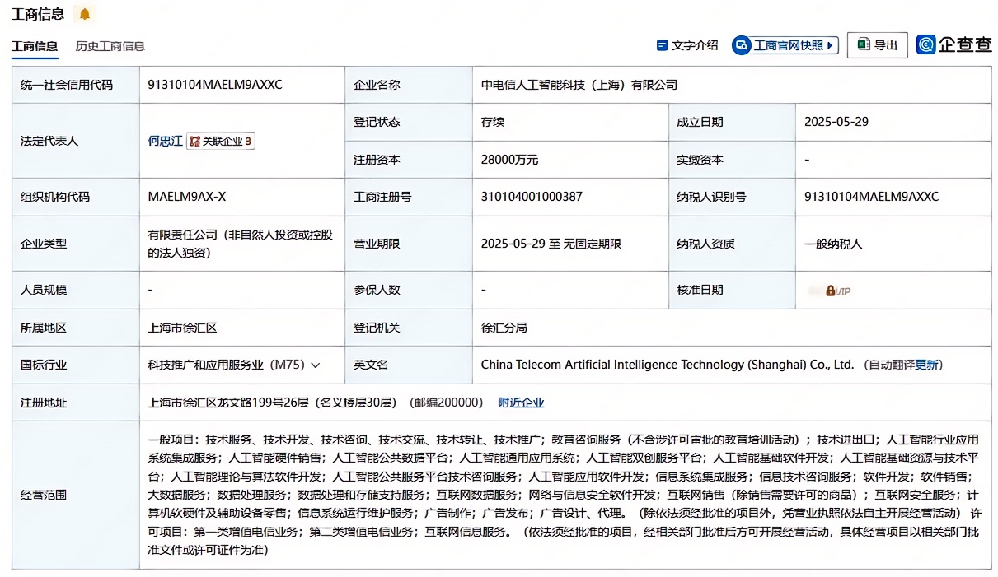Select credit code 91310104MAELM9AXXC in 统一社会信用代码 row
The width and height of the screenshot is (998, 577).
[x=215, y=85]
